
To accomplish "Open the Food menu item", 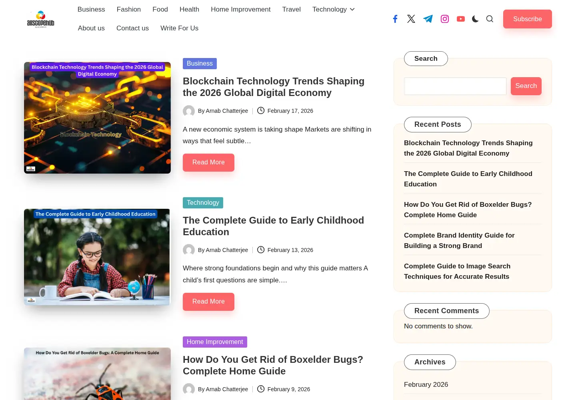I will [x=160, y=9].
